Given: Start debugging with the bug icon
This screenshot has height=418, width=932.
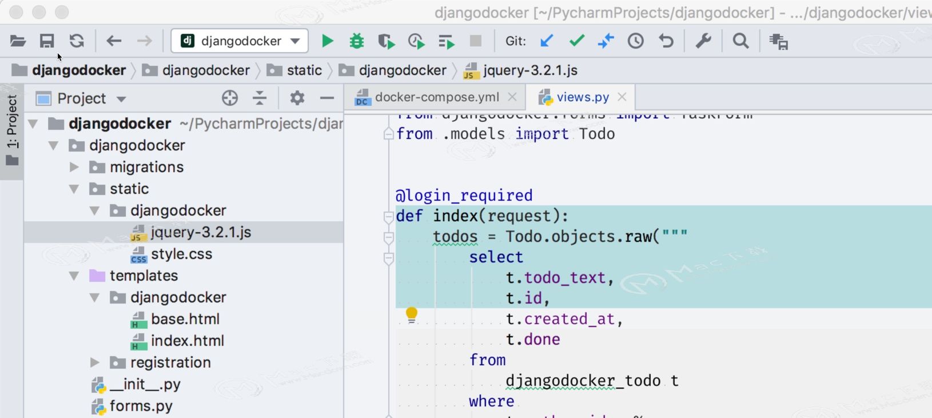Looking at the screenshot, I should click(357, 41).
